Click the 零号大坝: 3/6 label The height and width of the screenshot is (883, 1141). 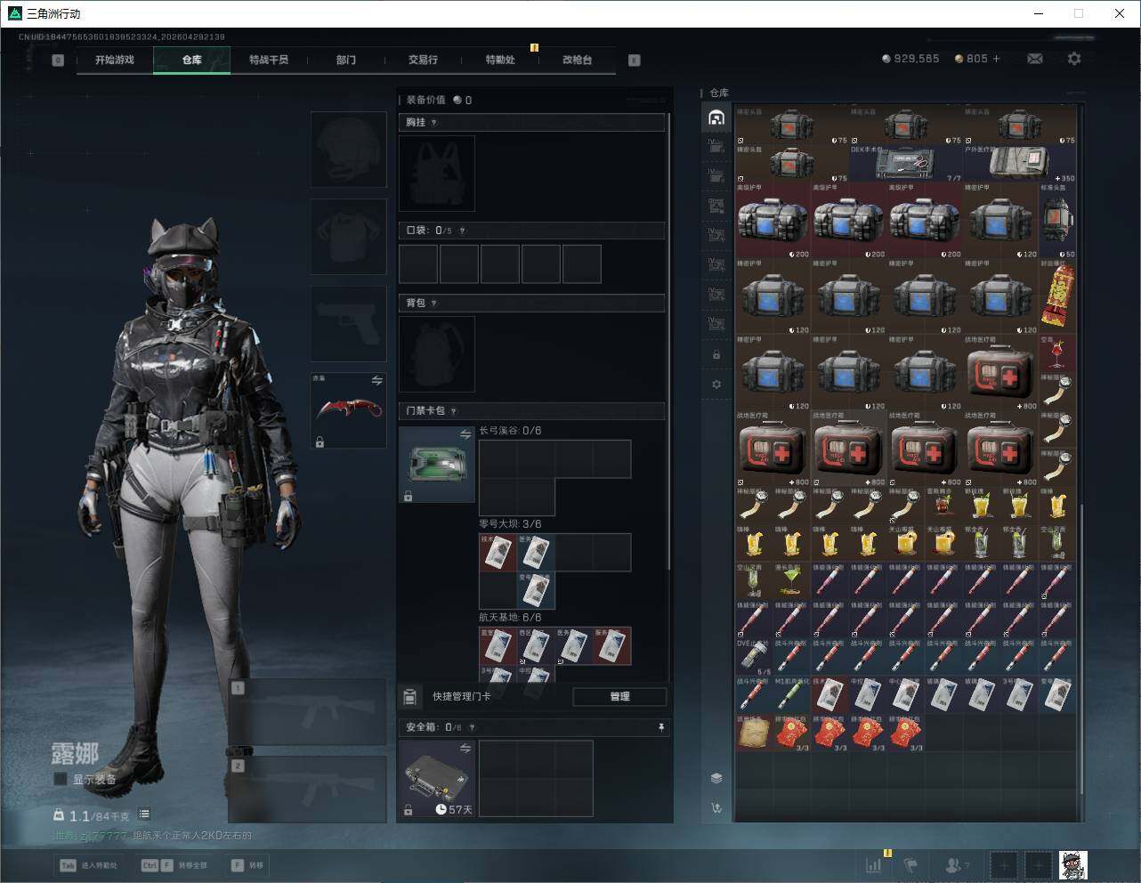(x=510, y=524)
